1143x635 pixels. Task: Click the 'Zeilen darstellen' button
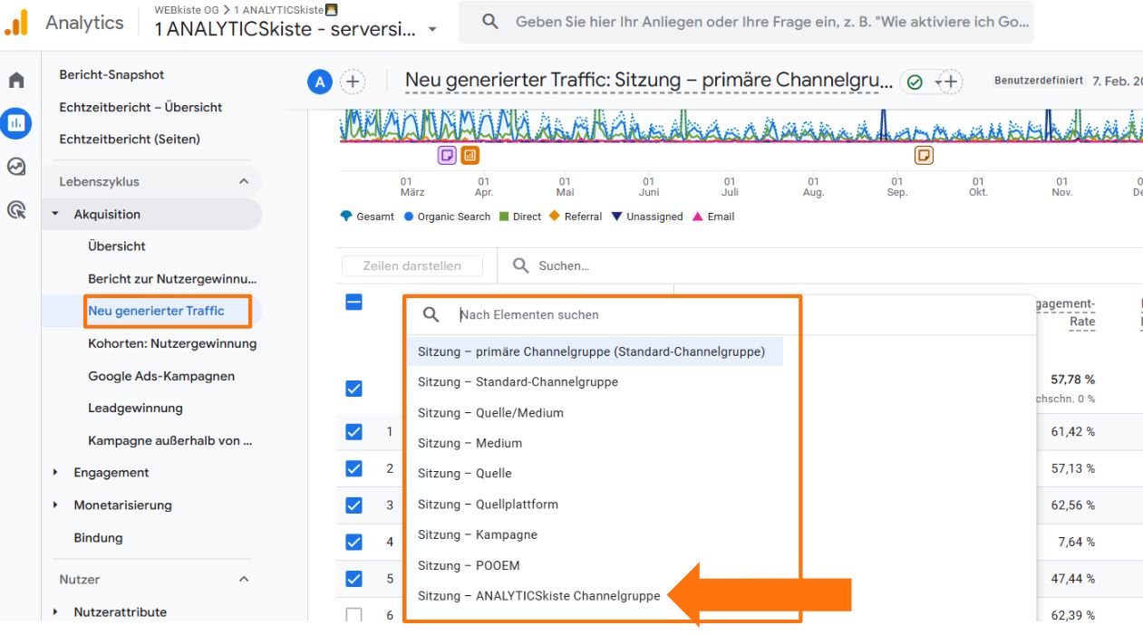[x=412, y=265]
